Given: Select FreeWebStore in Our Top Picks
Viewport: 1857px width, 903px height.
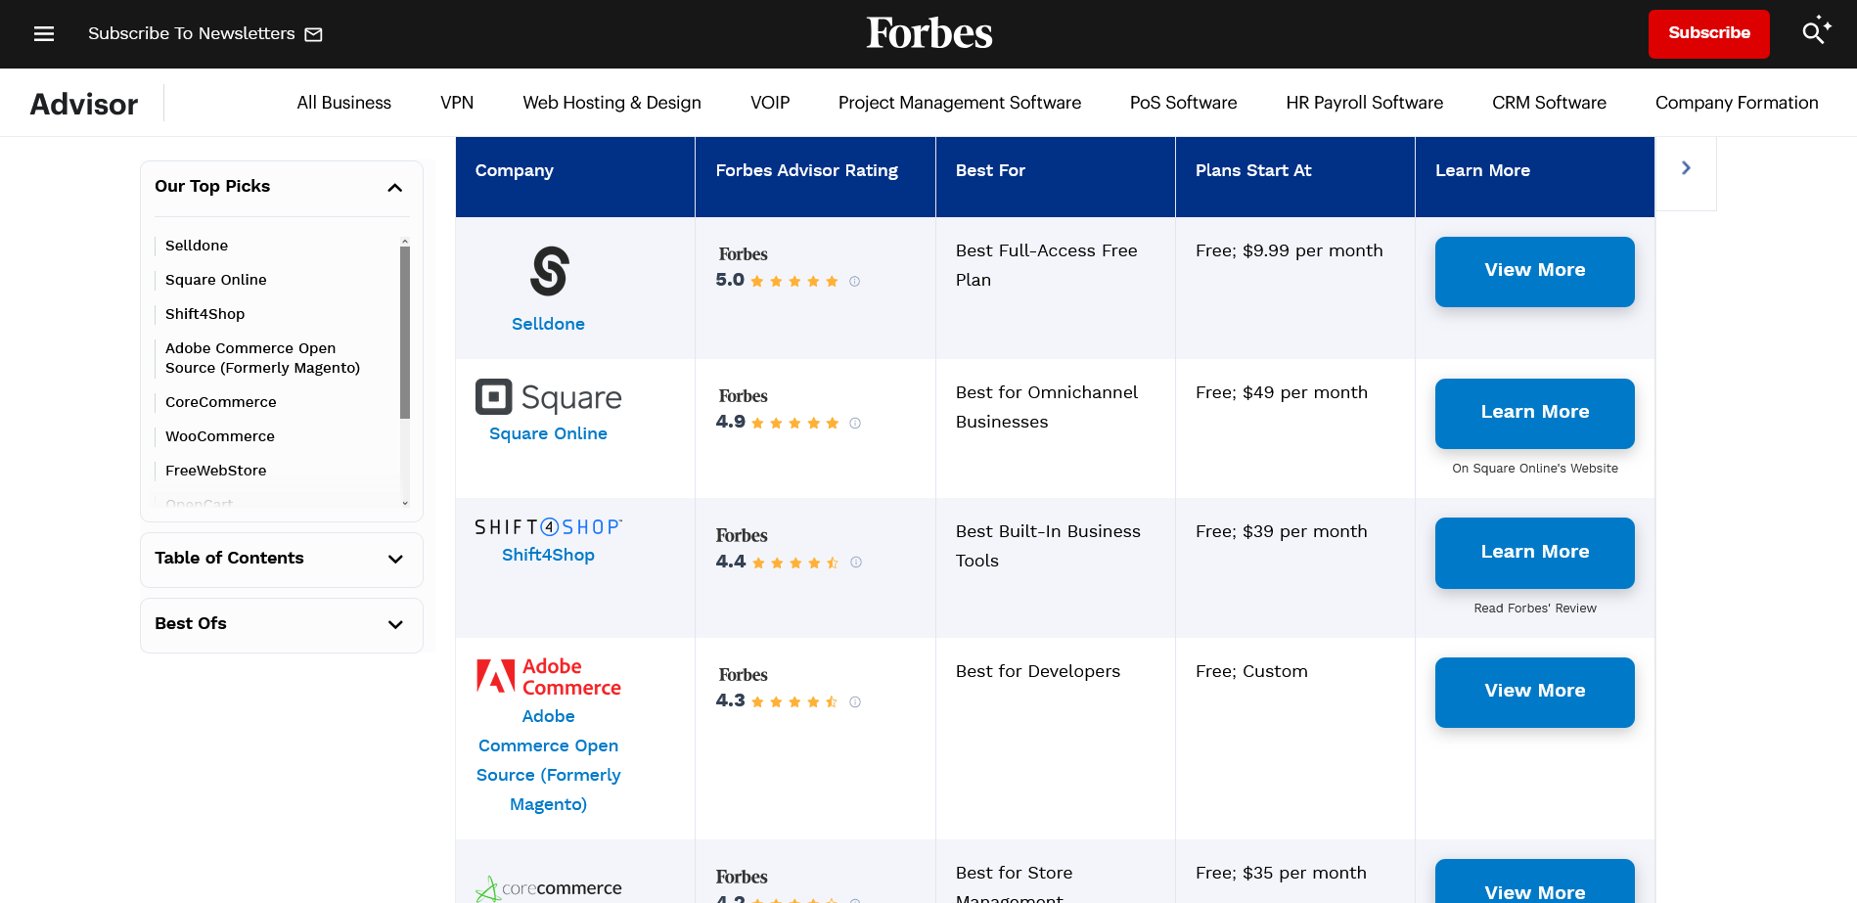Looking at the screenshot, I should pyautogui.click(x=216, y=471).
